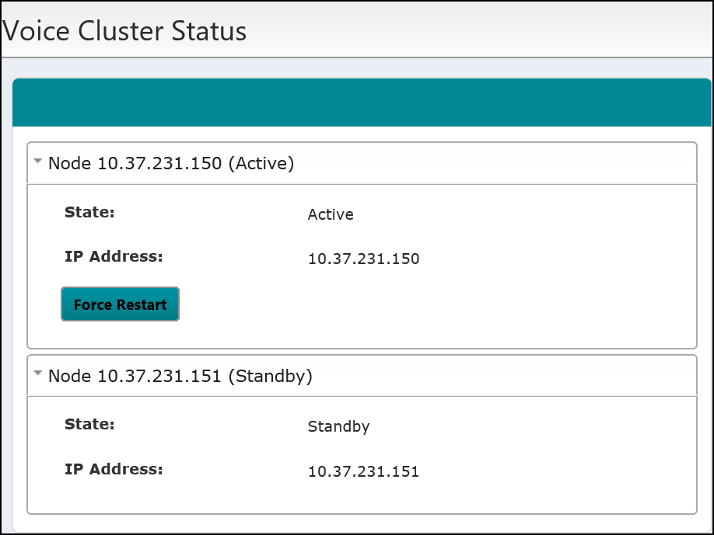Select the Node 10.37.231.150 (Active) header text

tap(171, 163)
